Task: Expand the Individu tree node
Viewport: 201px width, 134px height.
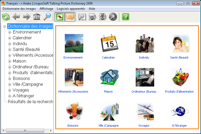Action: (x=10, y=44)
